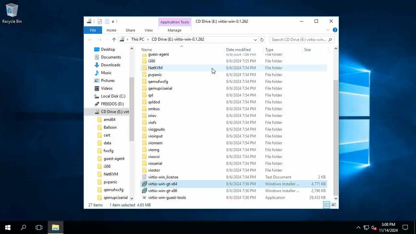Viewport: 416px width, 234px height.
Task: Click the New folder quick access icon
Action: click(x=107, y=21)
